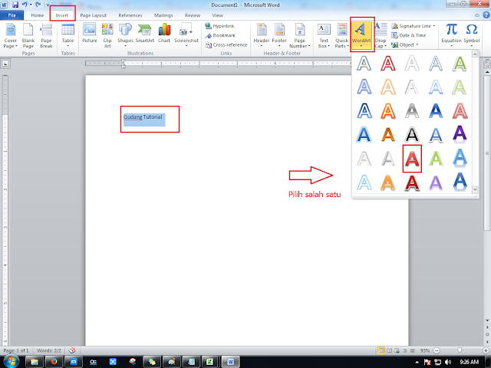Open the File tab
The width and height of the screenshot is (491, 368).
click(12, 15)
